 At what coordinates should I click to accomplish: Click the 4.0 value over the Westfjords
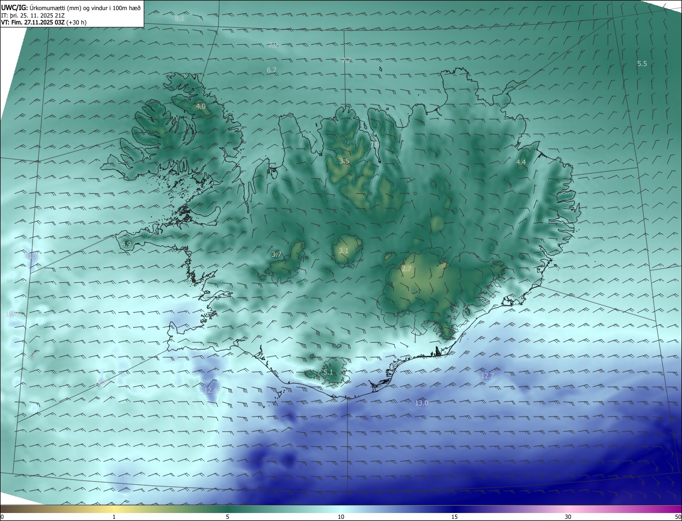click(x=201, y=107)
